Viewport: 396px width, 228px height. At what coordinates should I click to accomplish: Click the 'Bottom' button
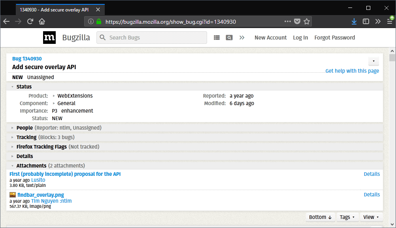tap(320, 217)
